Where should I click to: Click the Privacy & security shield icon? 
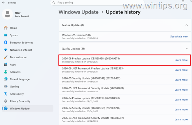[6, 101]
